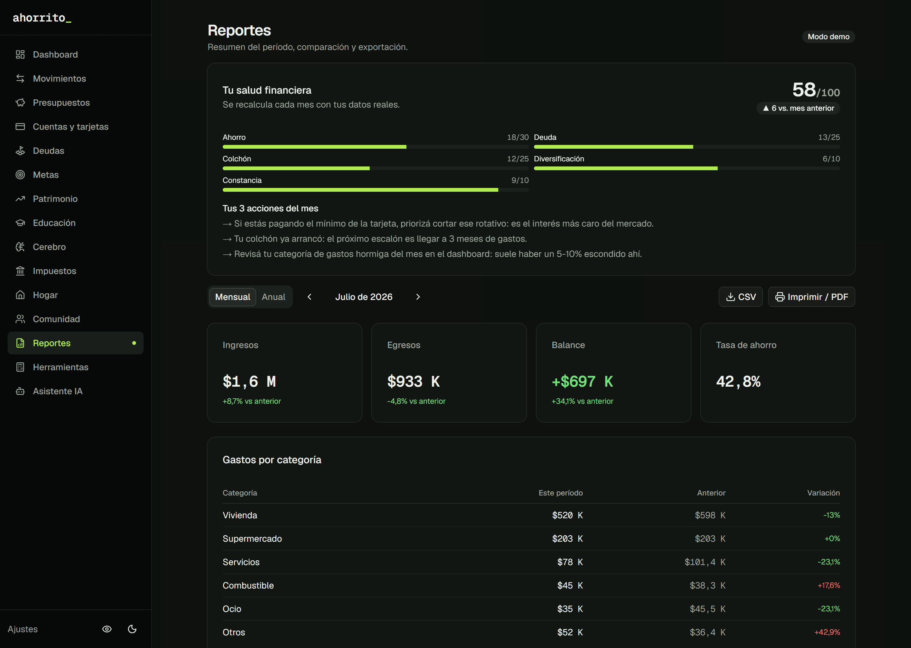This screenshot has height=648, width=911.
Task: Click the Servicios category row
Action: [531, 562]
